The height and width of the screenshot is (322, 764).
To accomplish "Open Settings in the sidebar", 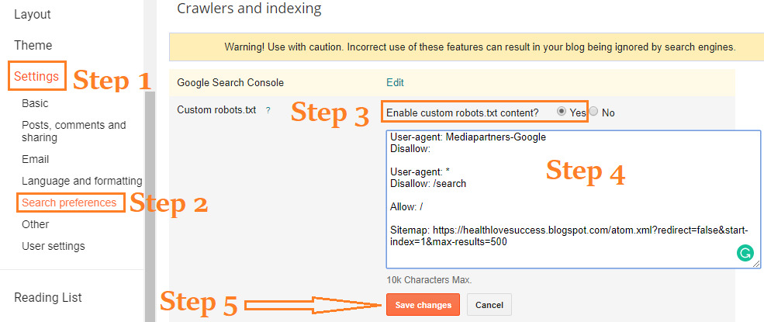I will (36, 76).
